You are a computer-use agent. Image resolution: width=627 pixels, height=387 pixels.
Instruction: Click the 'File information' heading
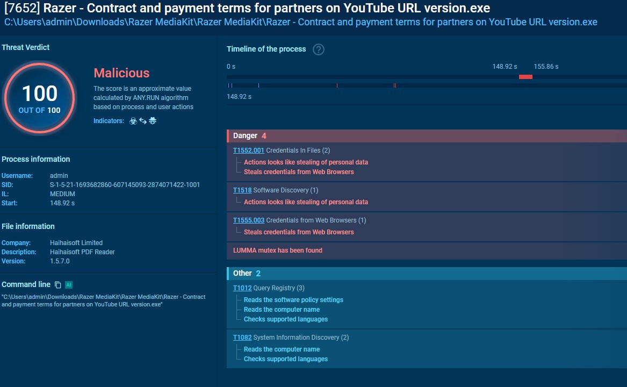click(28, 226)
